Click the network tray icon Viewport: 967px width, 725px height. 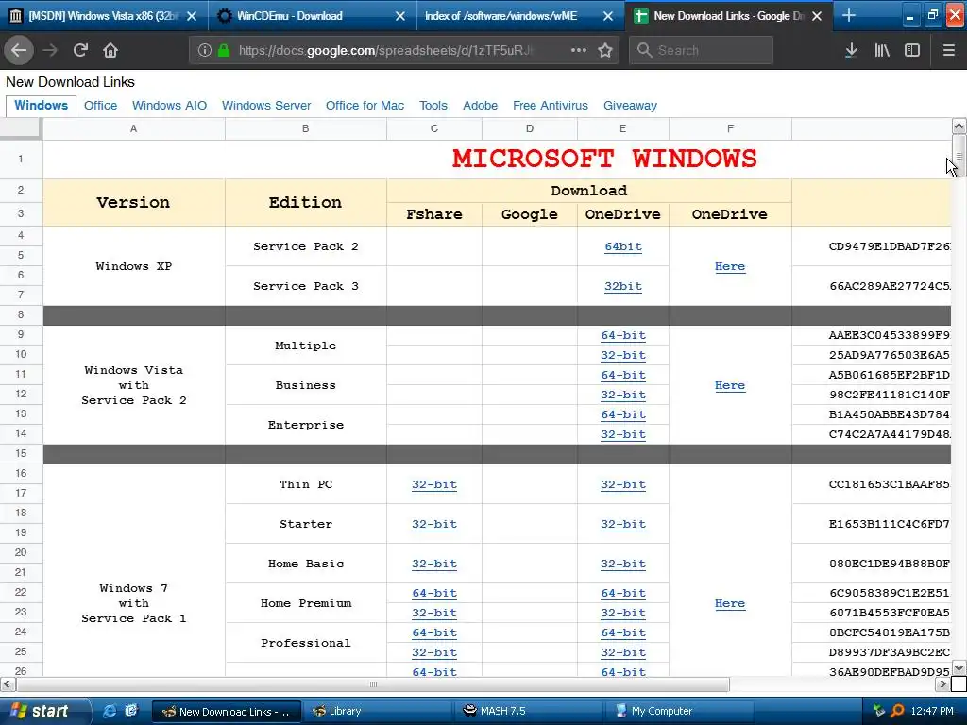[x=878, y=711]
